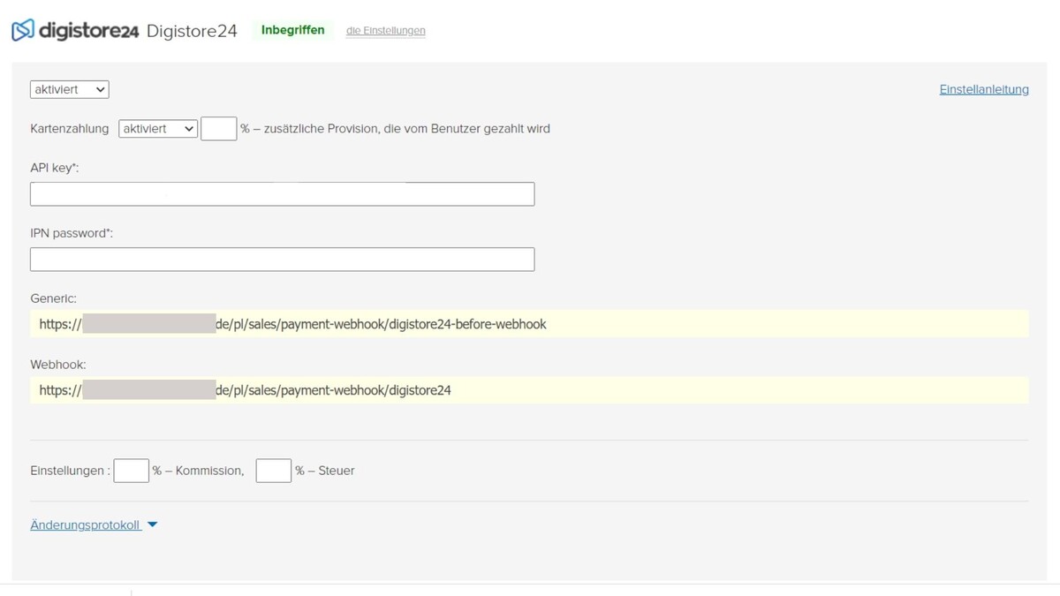
Task: Click the additional commission percent field
Action: point(219,129)
